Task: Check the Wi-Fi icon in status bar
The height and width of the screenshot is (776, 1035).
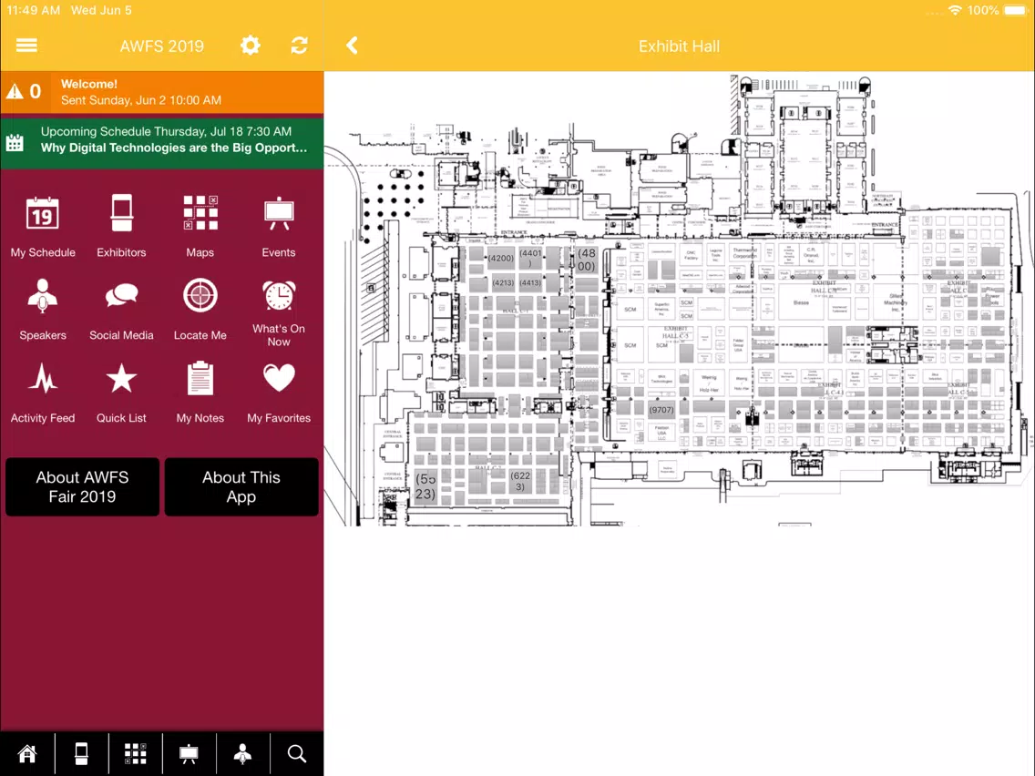Action: [x=955, y=11]
